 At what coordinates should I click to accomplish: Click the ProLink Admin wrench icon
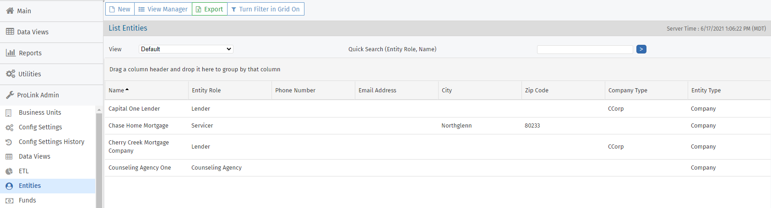10,95
